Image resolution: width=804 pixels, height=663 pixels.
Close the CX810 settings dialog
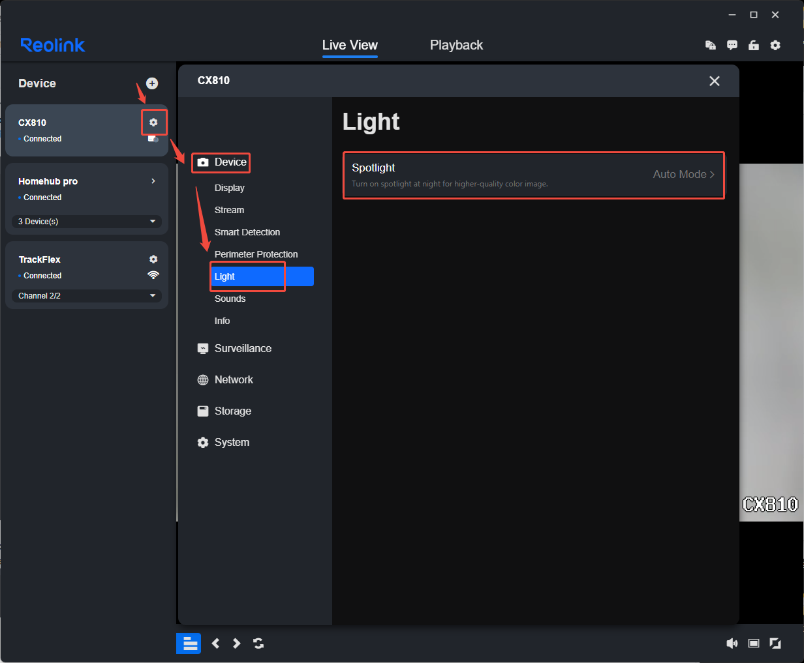[715, 81]
